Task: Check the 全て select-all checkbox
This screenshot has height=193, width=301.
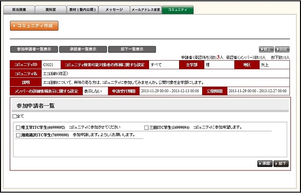Action: tap(15, 116)
